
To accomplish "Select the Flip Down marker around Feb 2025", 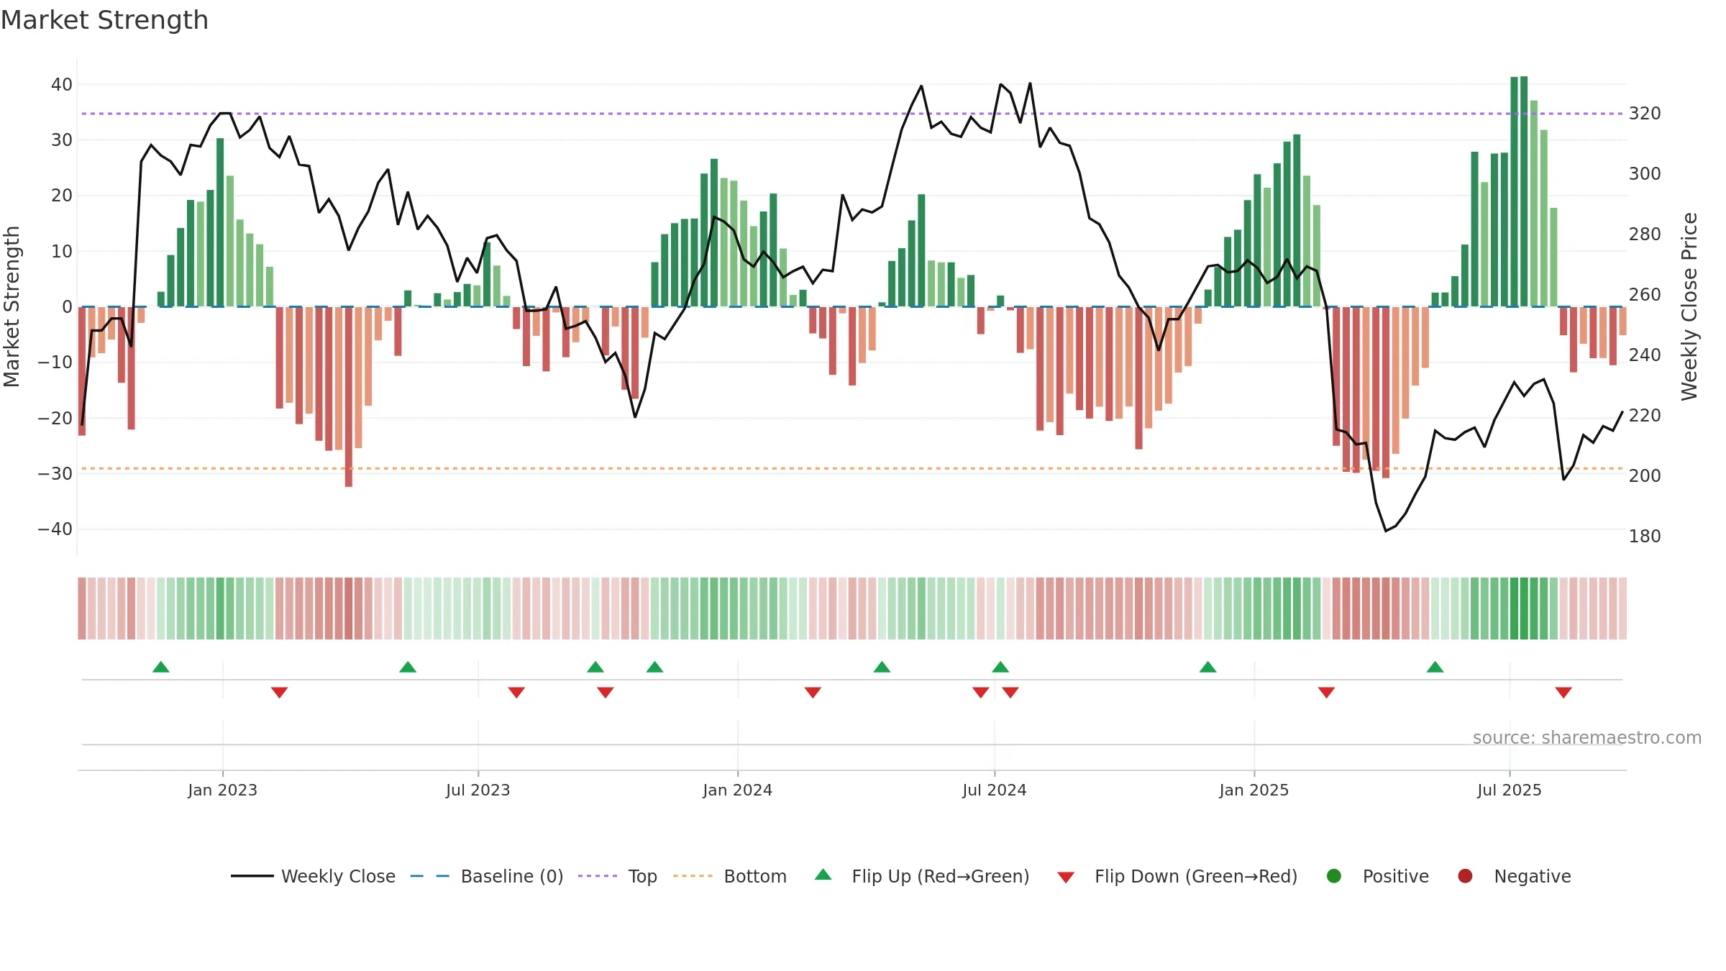I will [1327, 693].
